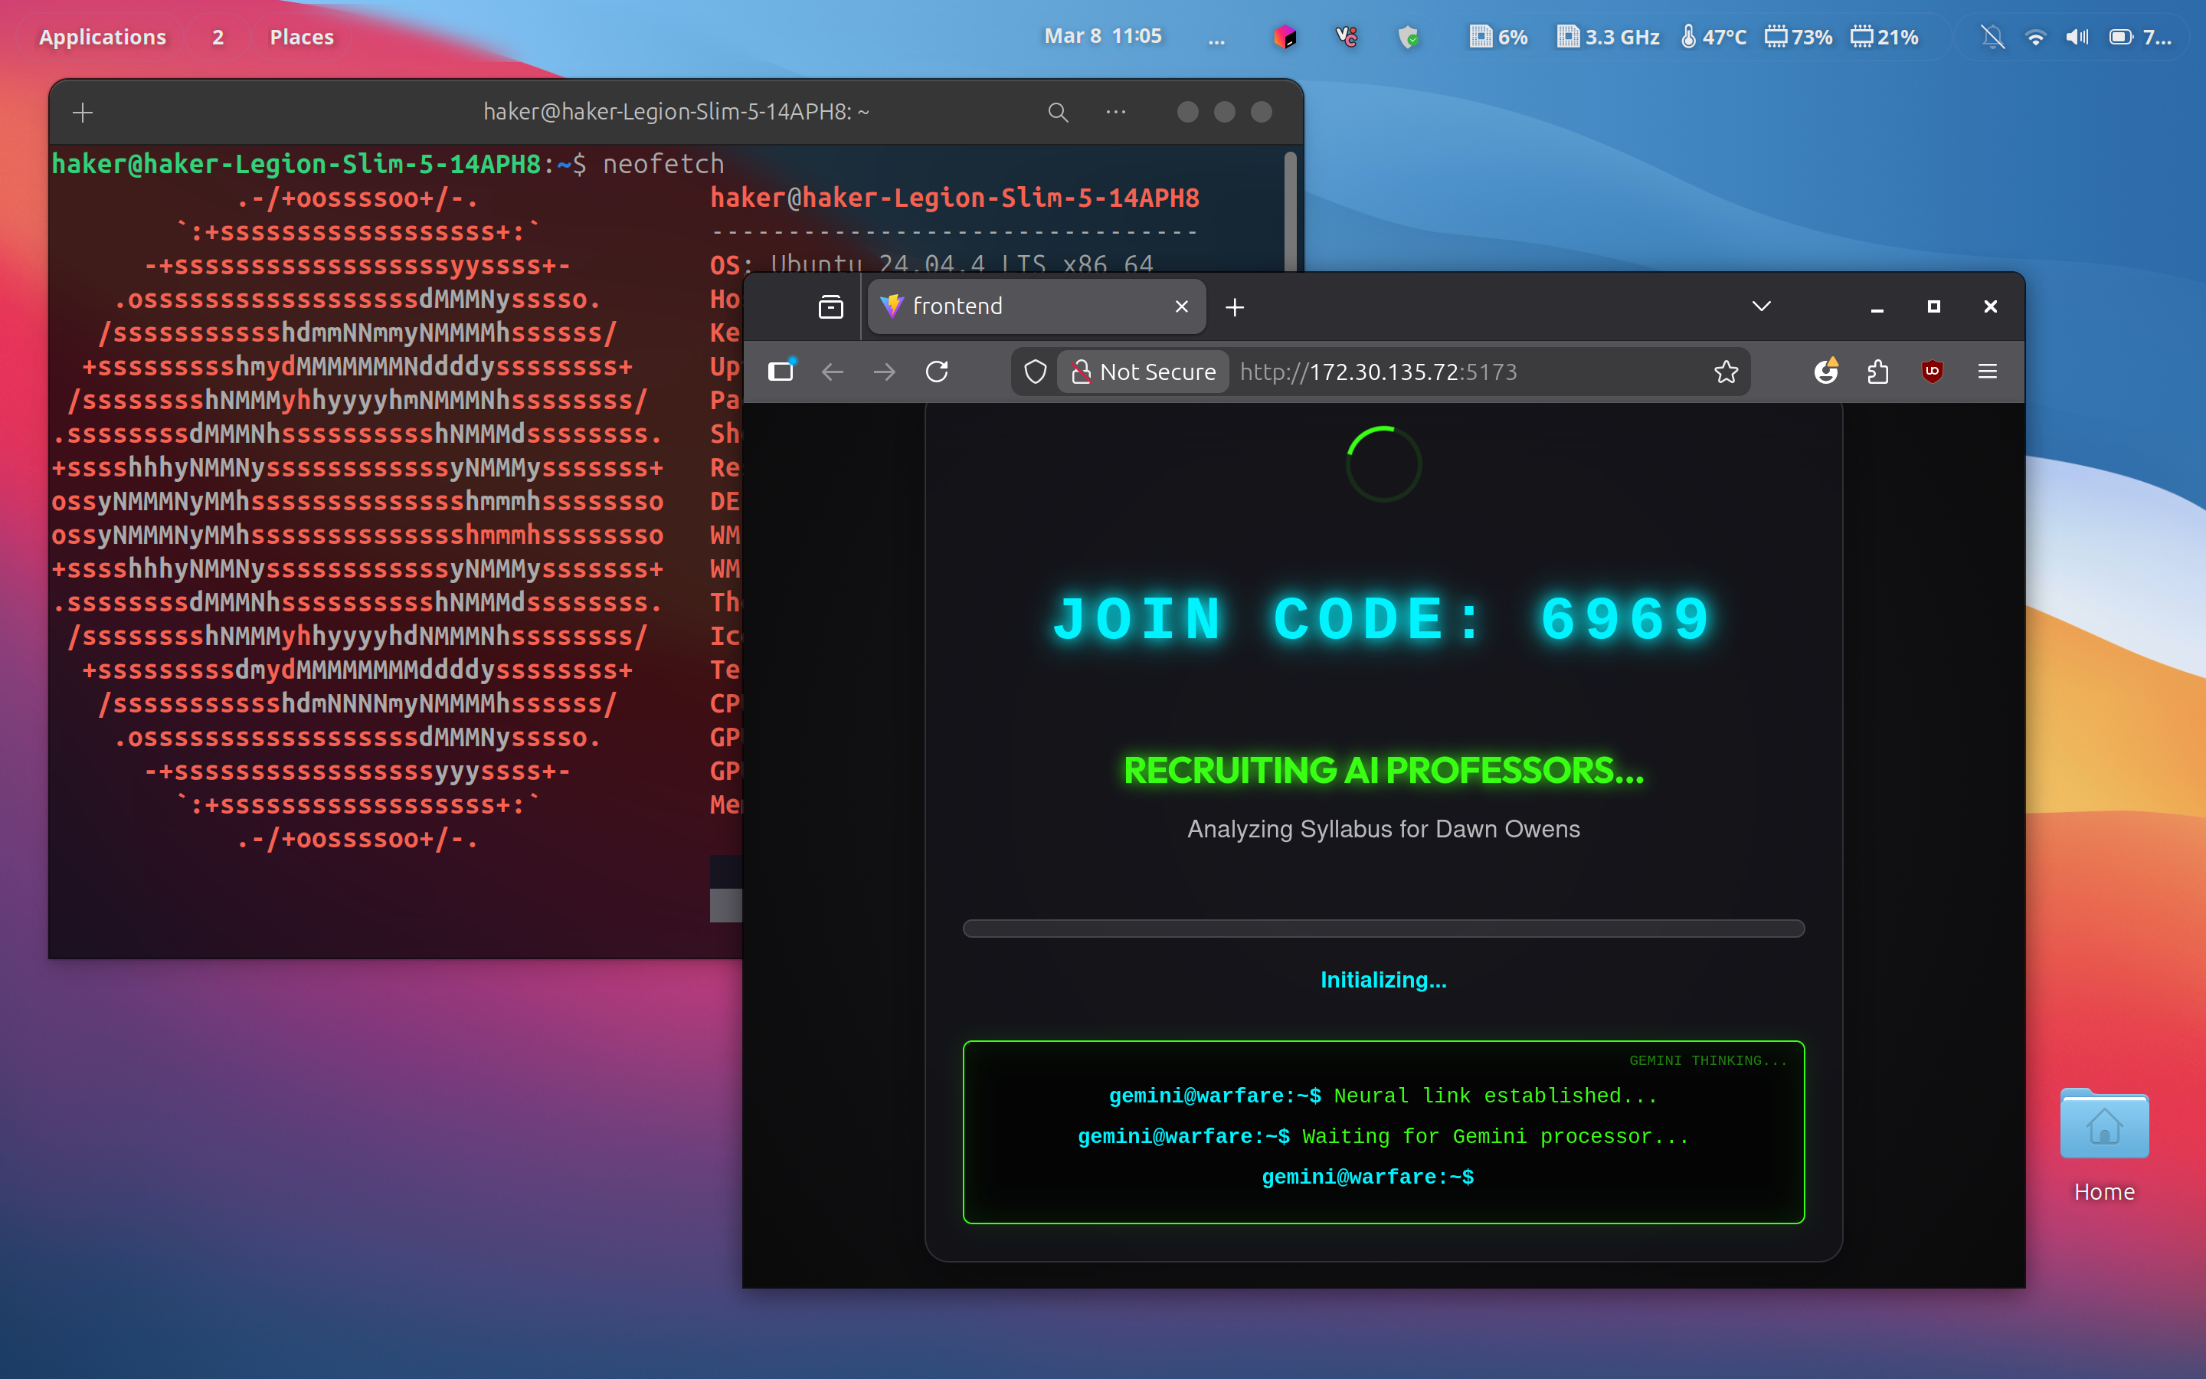This screenshot has height=1379, width=2206.
Task: Open the Firefox extensions puzzle icon
Action: (1878, 372)
